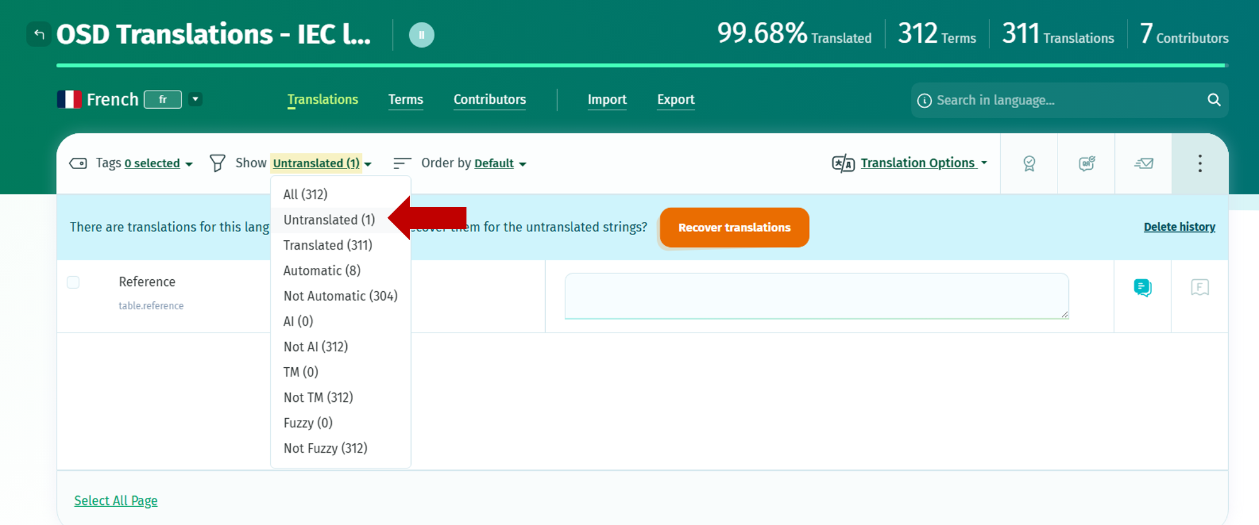Pick the Not Fuzzy (312) filter
The width and height of the screenshot is (1259, 525).
click(341, 448)
